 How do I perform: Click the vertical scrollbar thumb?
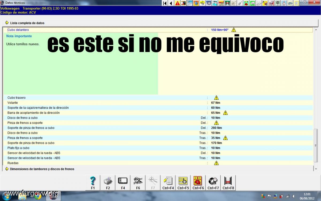click(x=316, y=146)
